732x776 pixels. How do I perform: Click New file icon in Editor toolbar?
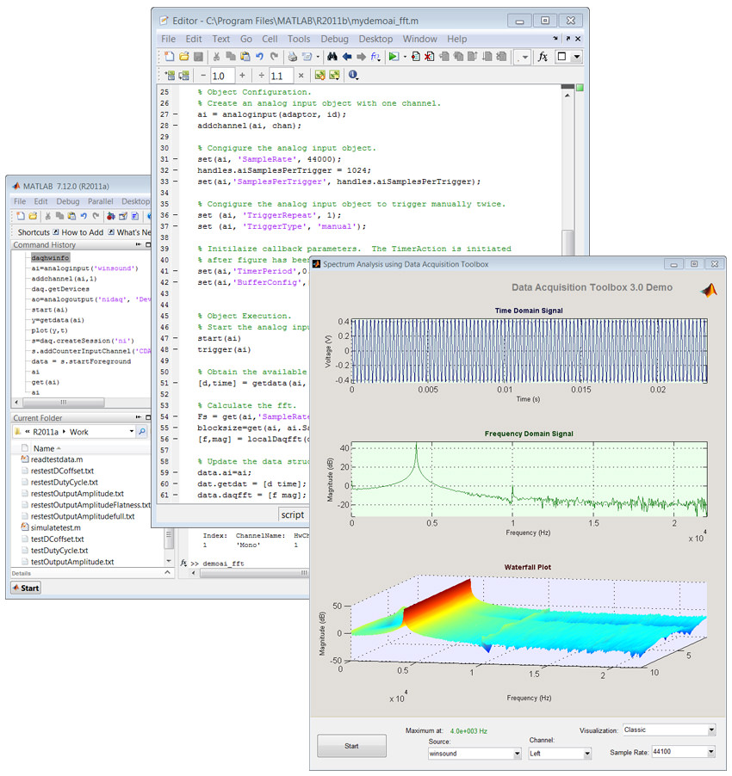tap(169, 57)
